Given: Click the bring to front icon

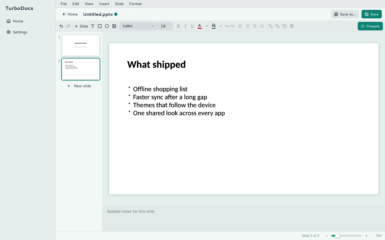Looking at the screenshot, I should 271,26.
